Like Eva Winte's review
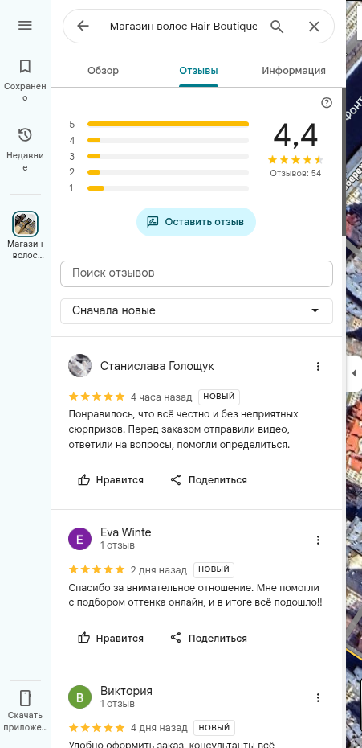Viewport: 362px width, 748px height. coord(111,639)
